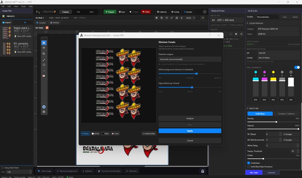Switch to Channels tab at bottom right
The image size is (302, 178).
coord(271,173)
